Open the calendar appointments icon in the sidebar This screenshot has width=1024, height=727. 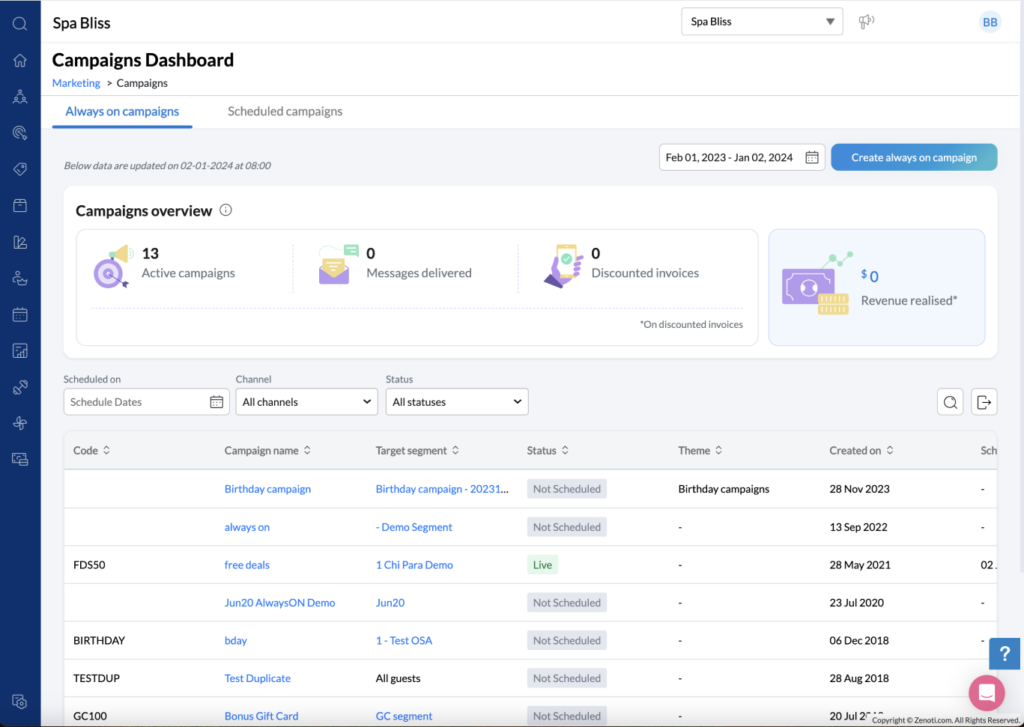click(20, 314)
